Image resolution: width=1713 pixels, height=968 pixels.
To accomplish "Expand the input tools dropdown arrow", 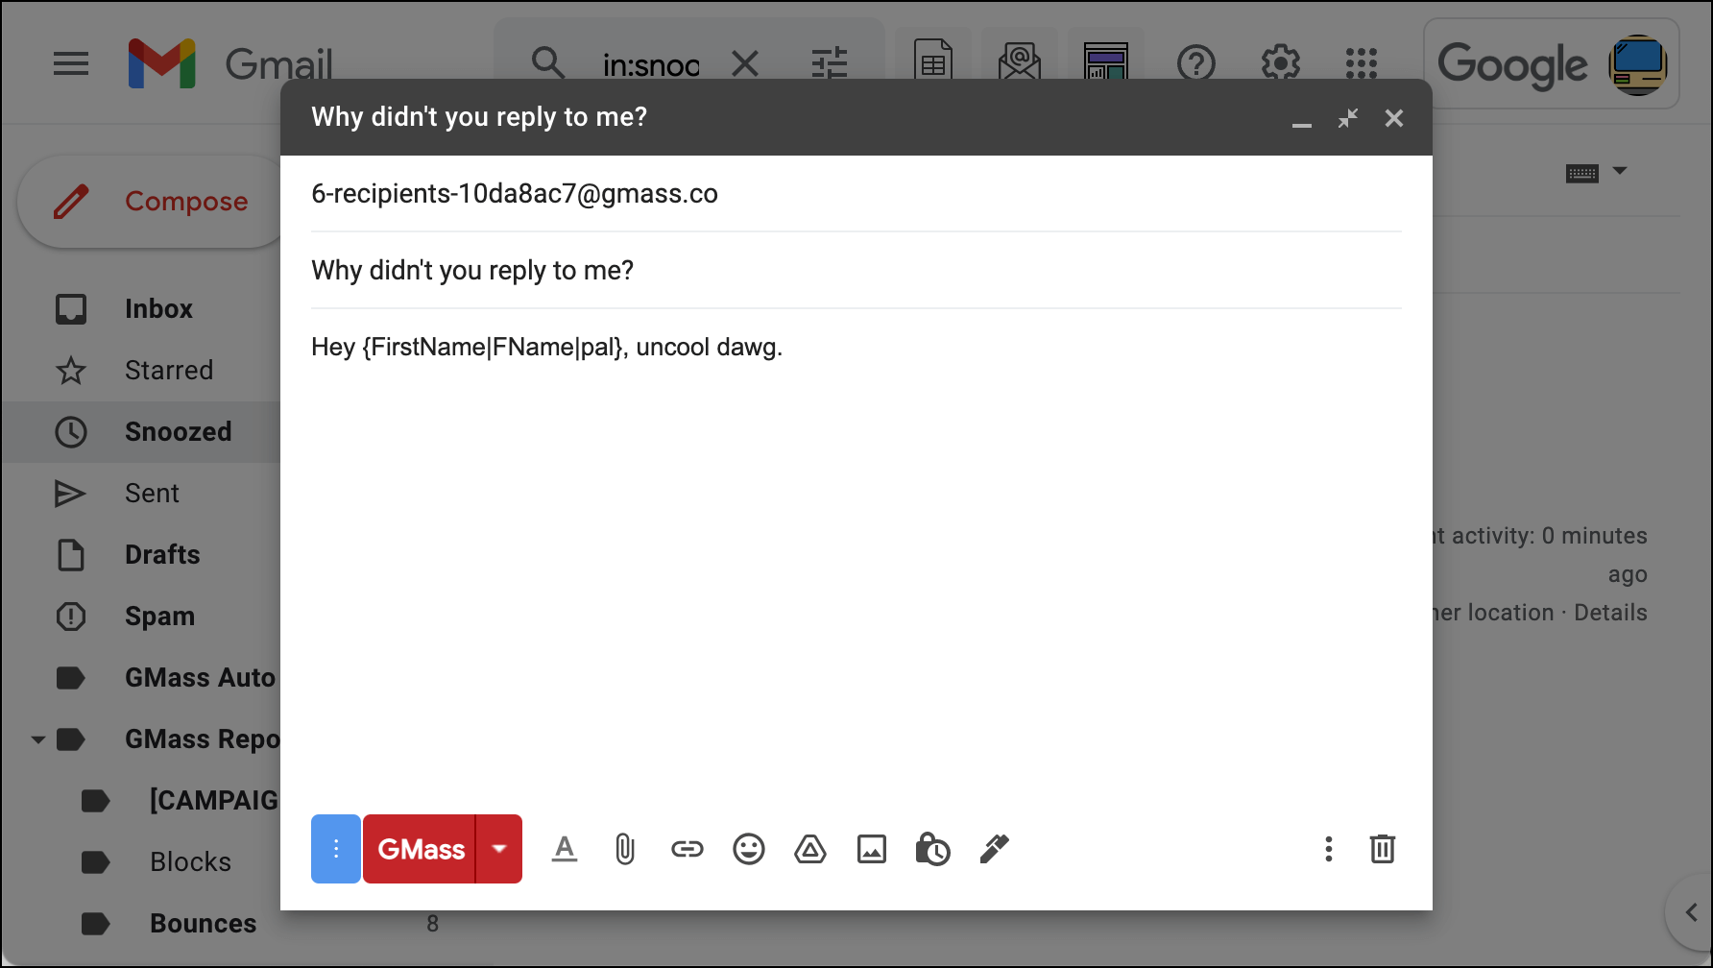I will click(x=1620, y=171).
